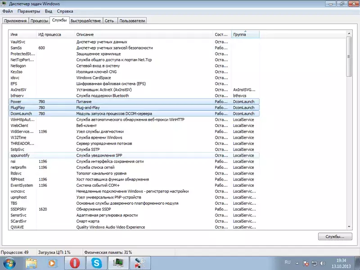This screenshot has width=360, height=270.
Task: Click the DcomLaunch service name
Action: (x=21, y=113)
